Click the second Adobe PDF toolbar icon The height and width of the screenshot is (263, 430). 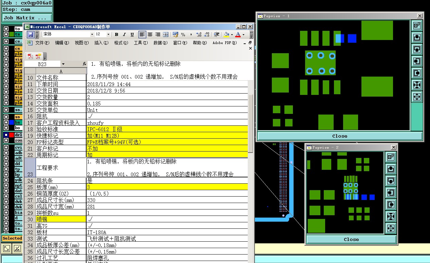38,56
